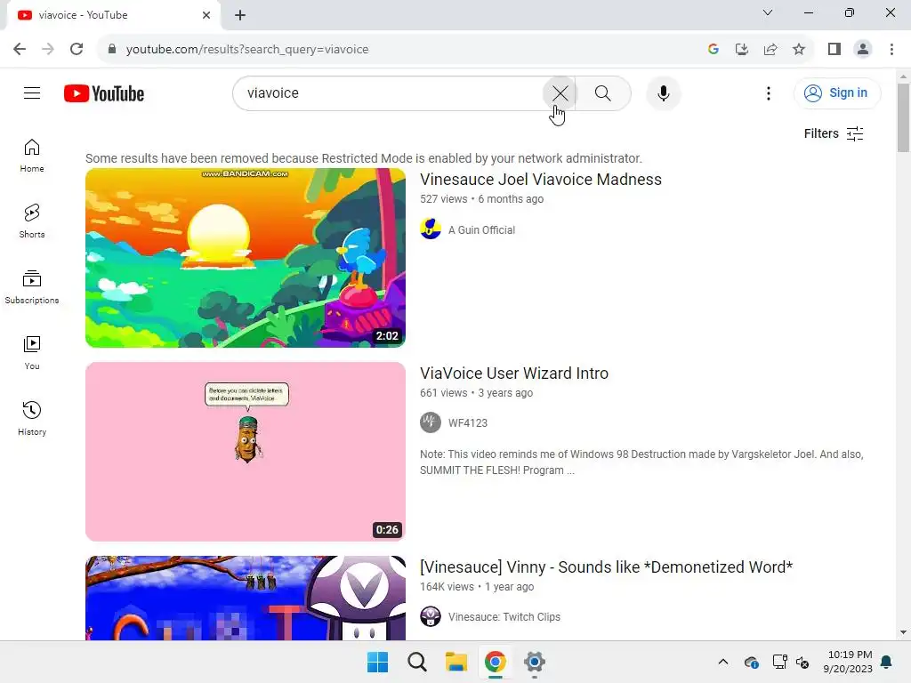Start voice search with microphone icon
The image size is (911, 683).
coord(663,92)
